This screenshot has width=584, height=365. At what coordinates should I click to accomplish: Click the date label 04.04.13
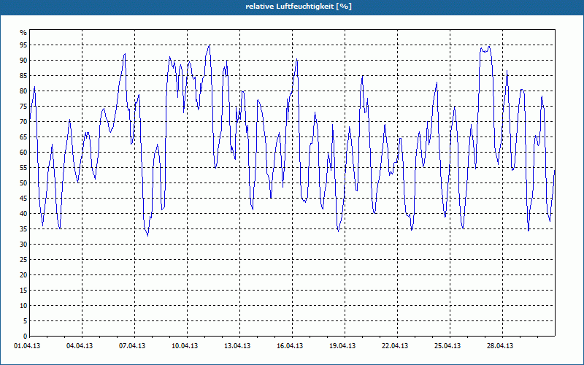[x=80, y=346]
